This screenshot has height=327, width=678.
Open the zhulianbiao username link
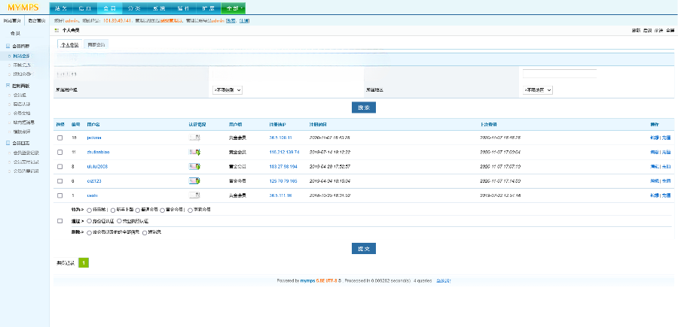click(x=99, y=152)
